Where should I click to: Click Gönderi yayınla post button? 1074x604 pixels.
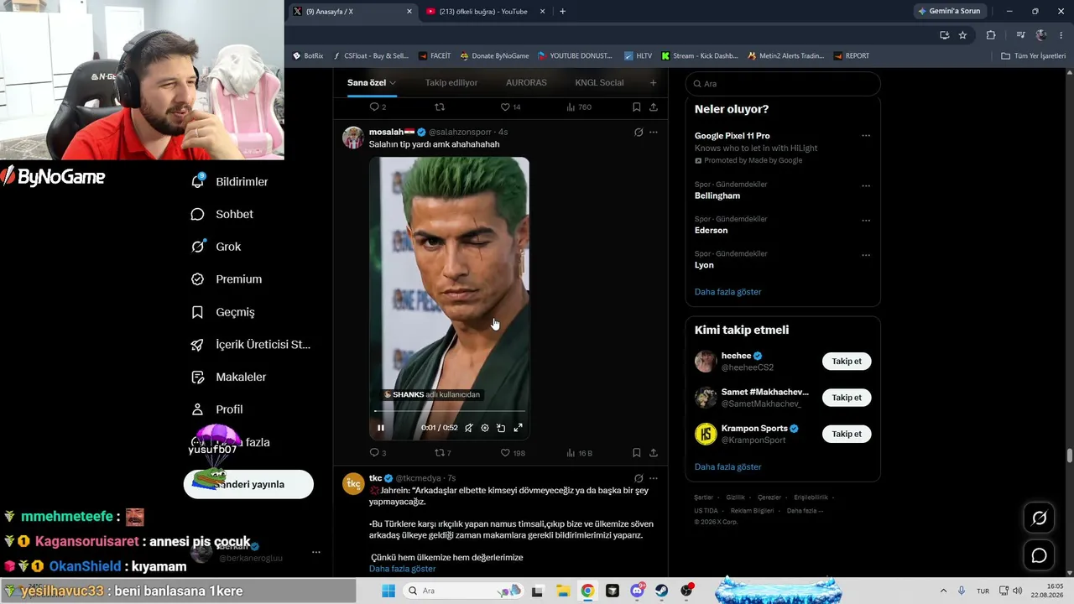pyautogui.click(x=248, y=484)
